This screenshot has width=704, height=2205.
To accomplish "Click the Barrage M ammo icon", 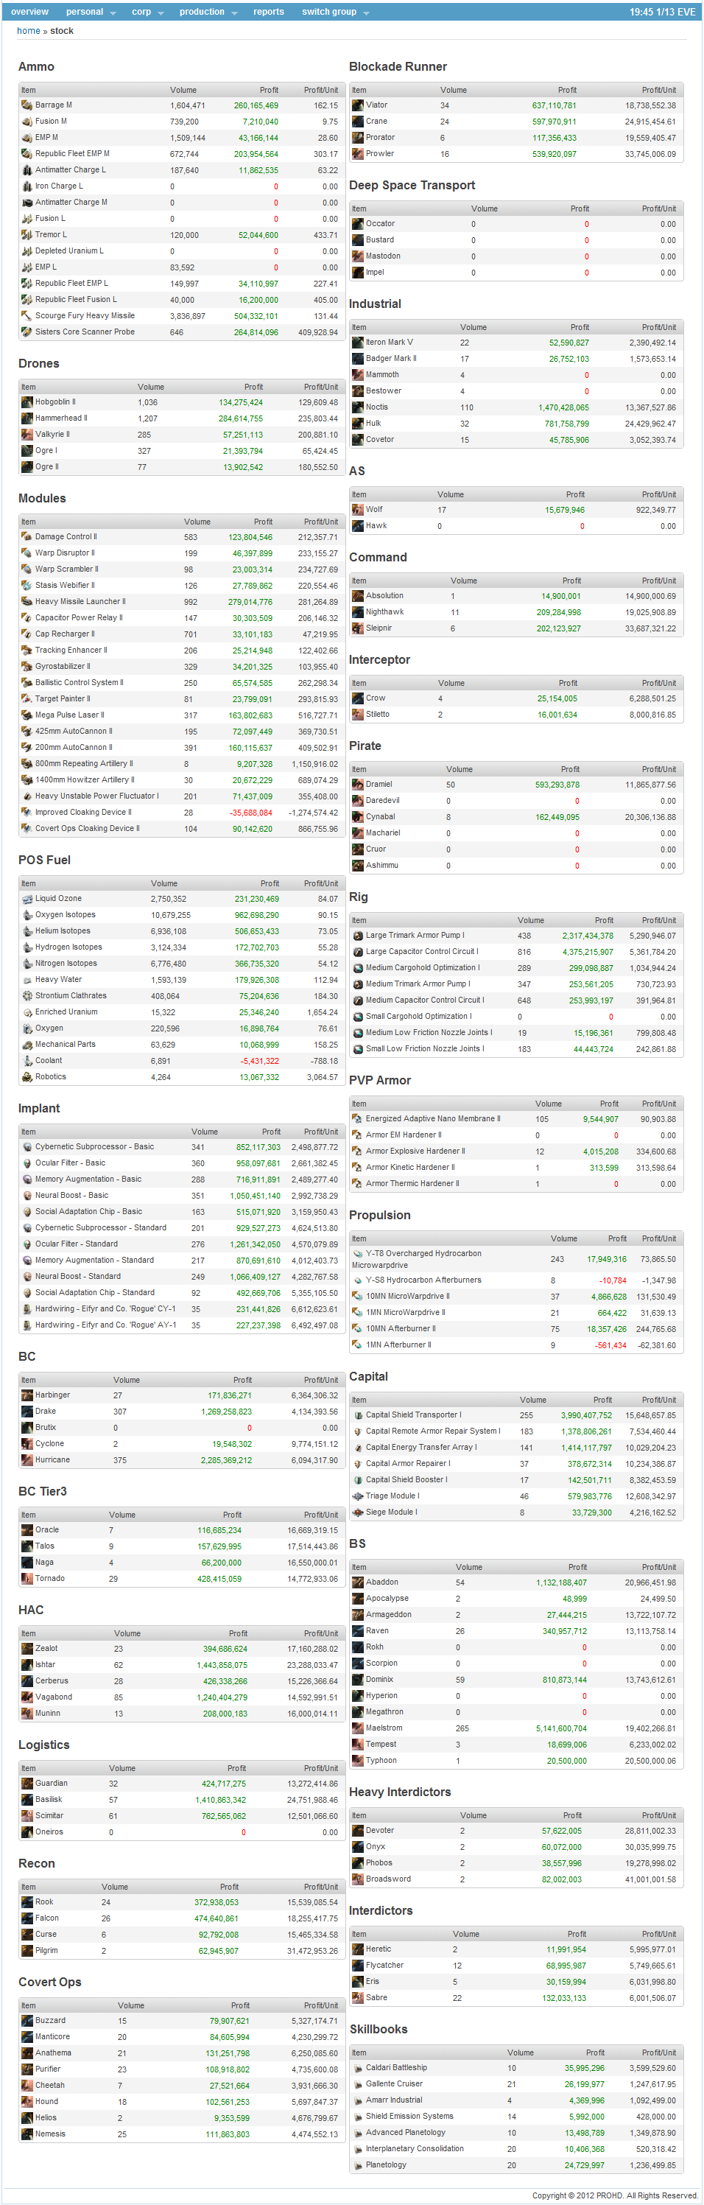I will 27,105.
